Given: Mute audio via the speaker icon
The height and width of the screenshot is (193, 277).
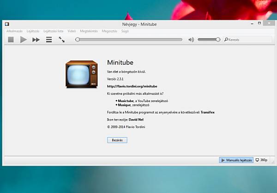Looking at the screenshot, I should (x=191, y=40).
